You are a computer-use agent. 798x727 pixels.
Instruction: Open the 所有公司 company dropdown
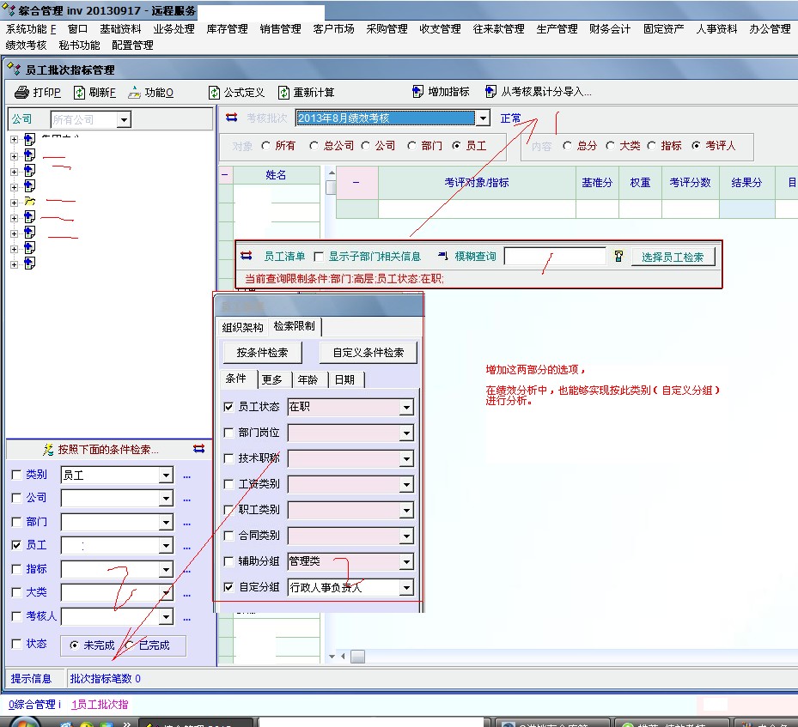click(124, 120)
